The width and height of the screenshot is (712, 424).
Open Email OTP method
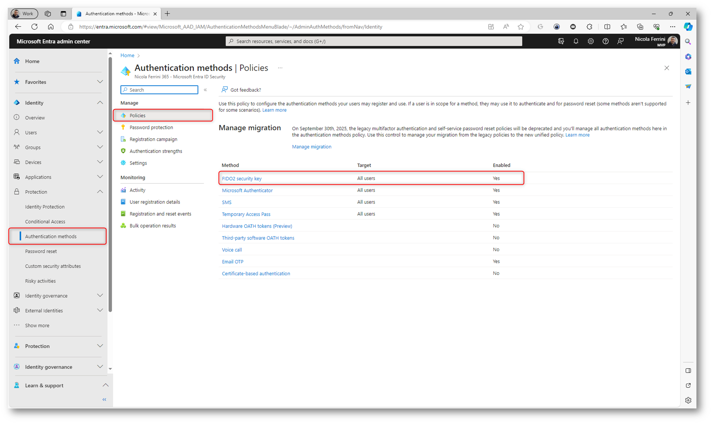233,262
